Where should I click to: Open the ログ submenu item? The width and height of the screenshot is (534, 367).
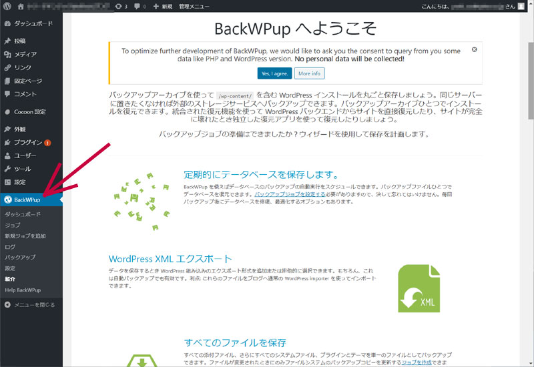[x=10, y=247]
